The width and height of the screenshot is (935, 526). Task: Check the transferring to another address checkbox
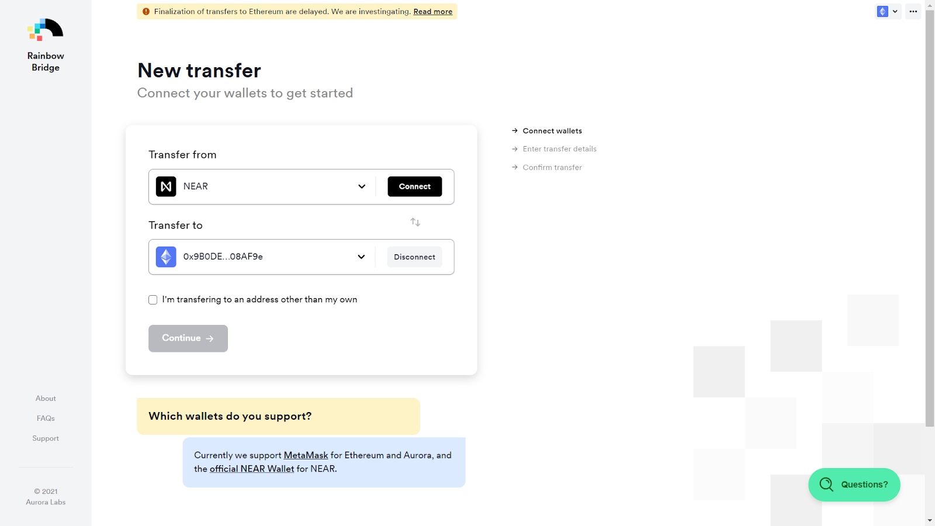point(153,300)
